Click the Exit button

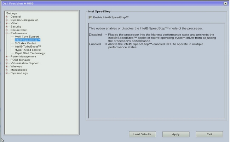209,134
